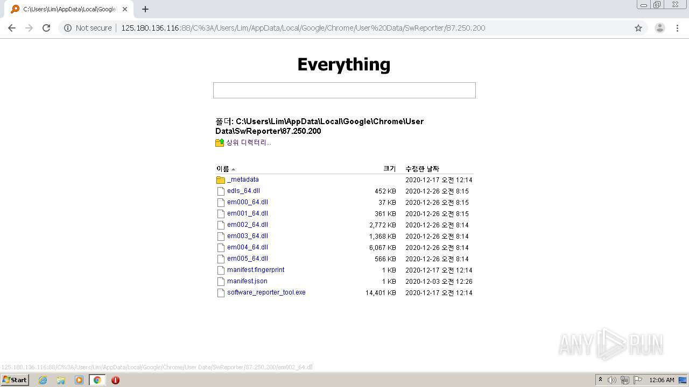This screenshot has height=387, width=689.
Task: Click the 12:06 AM taskbar clock
Action: [662, 380]
